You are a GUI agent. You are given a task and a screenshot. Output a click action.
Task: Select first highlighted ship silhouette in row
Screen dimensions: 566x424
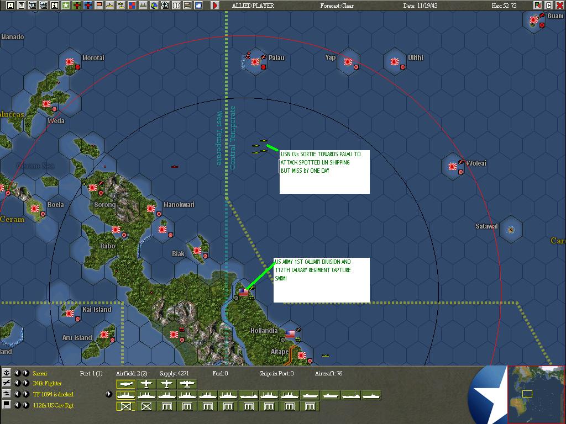click(x=125, y=395)
